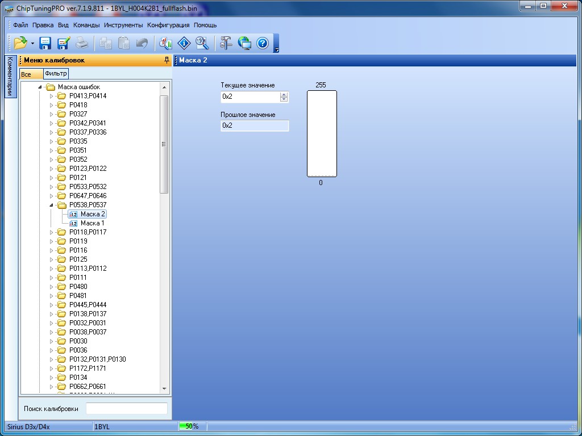
Task: Open the Инструменты menu
Action: point(123,25)
